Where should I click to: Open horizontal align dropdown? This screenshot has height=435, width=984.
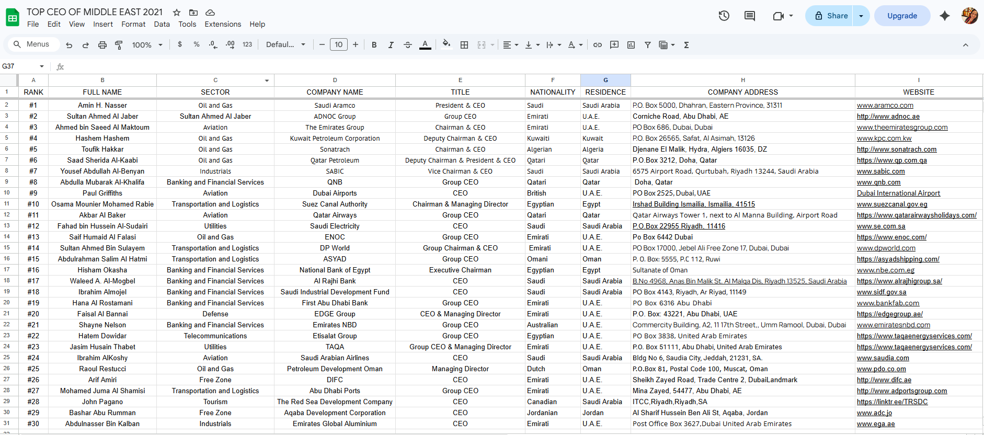510,45
